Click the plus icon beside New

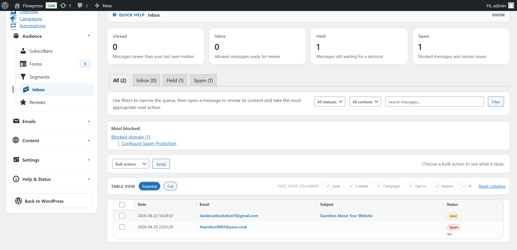click(x=97, y=6)
